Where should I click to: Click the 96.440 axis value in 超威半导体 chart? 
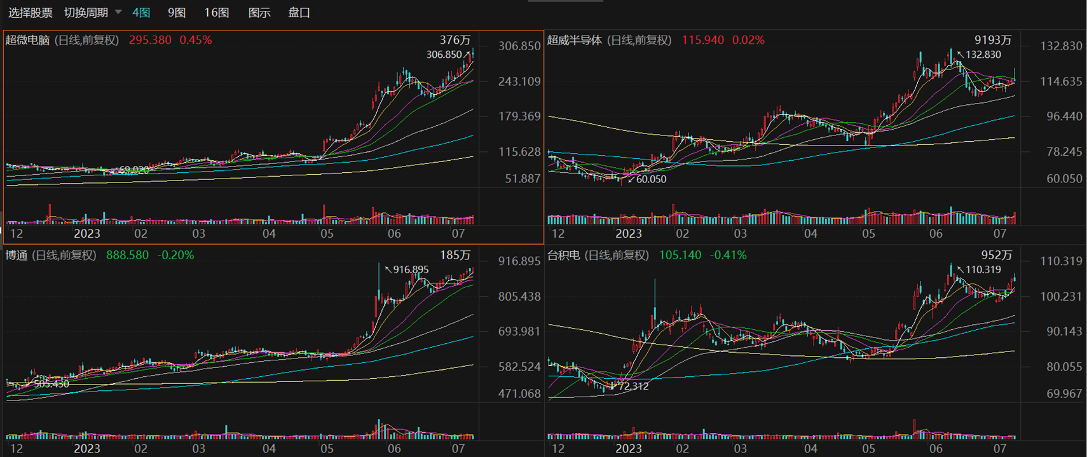coord(1064,116)
